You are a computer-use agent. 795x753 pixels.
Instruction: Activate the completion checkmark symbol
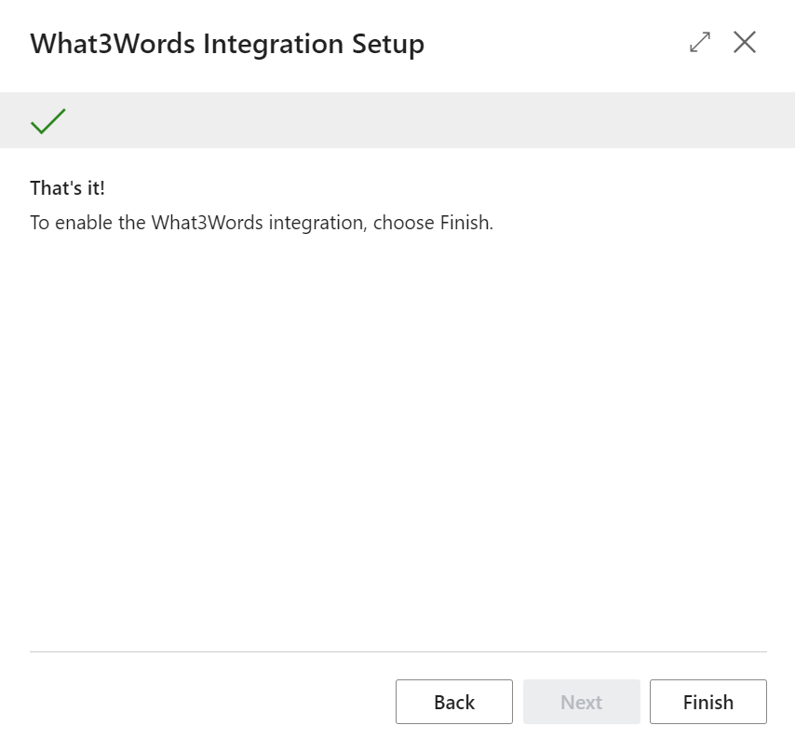tap(47, 119)
